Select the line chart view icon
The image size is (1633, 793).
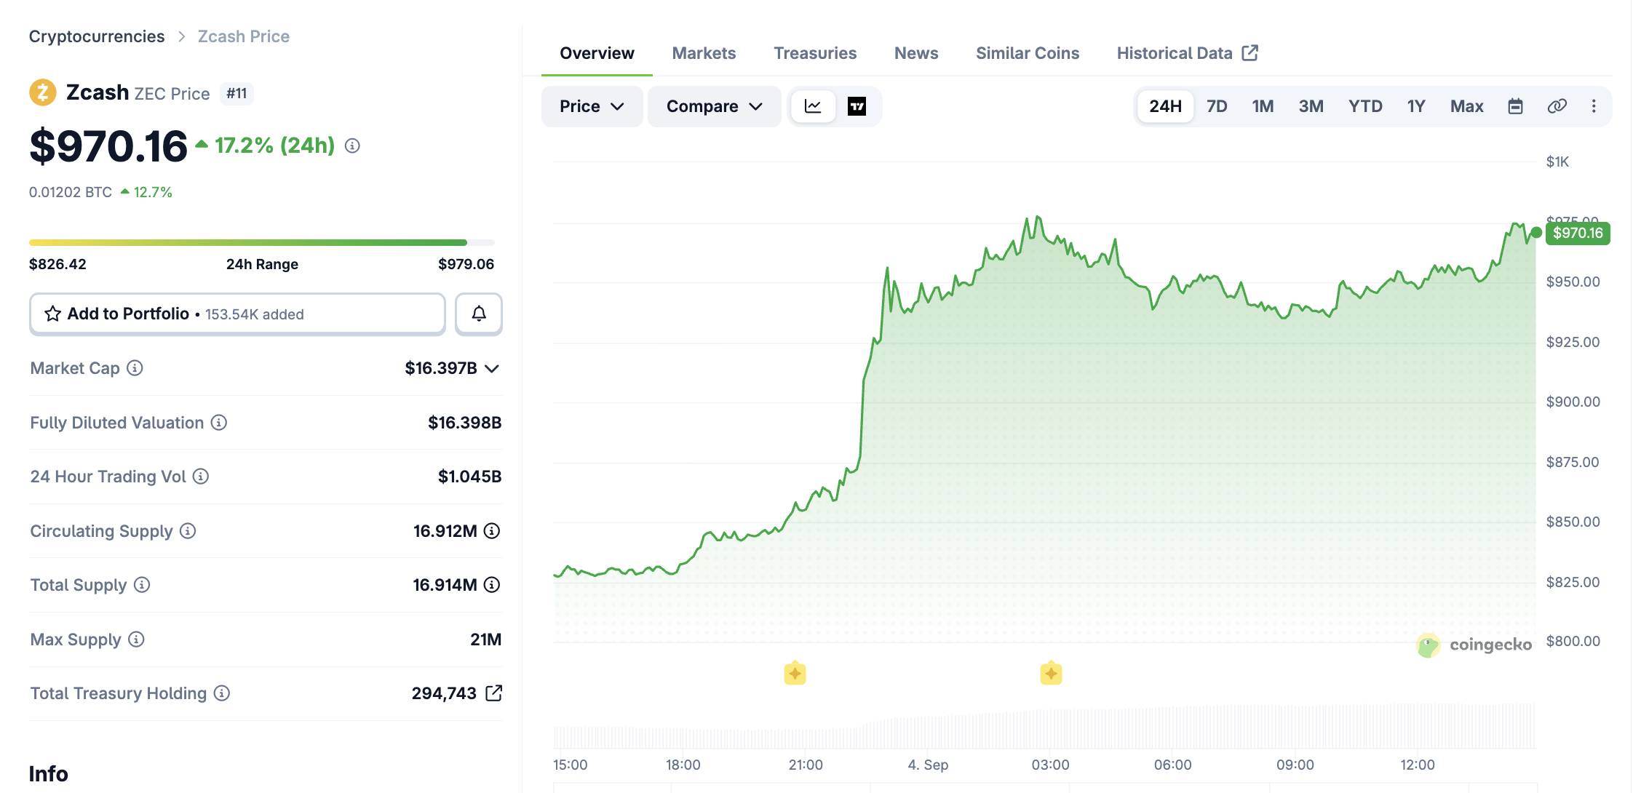click(x=813, y=106)
